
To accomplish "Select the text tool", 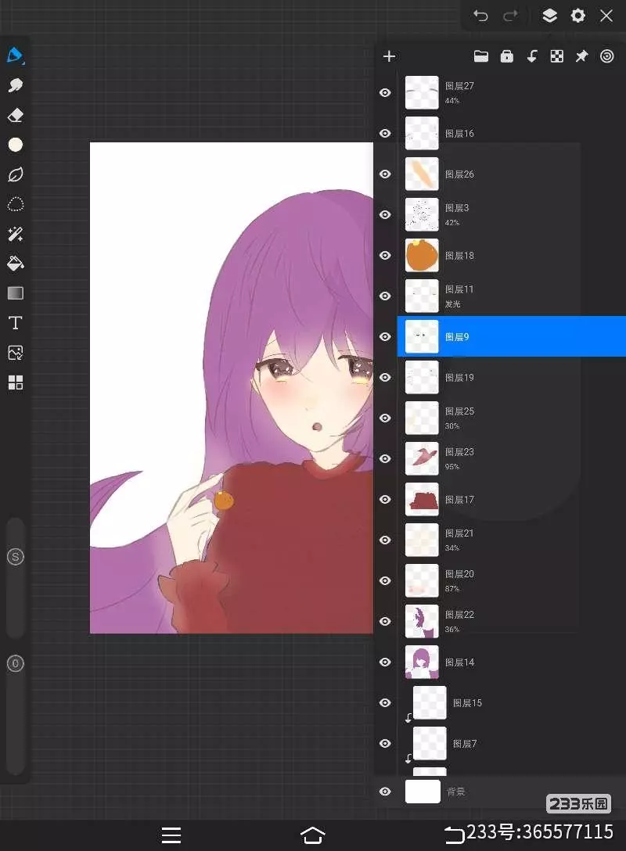I will [x=15, y=323].
